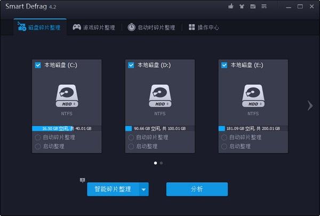Click the 分析 button

197,189
